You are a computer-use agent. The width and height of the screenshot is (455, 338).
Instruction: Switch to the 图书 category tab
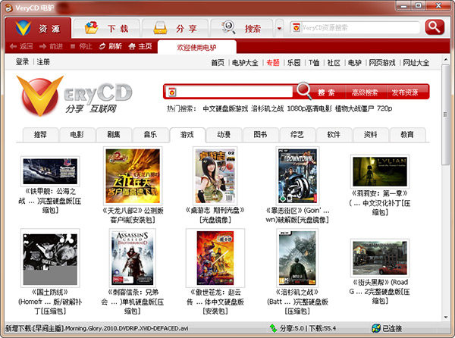pos(260,135)
